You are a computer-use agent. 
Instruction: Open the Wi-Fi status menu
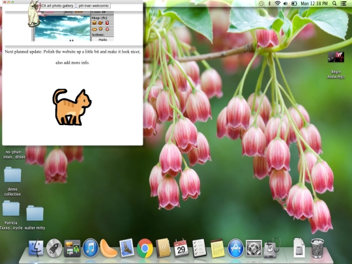pos(278,3)
